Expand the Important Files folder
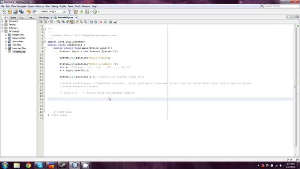 (6, 48)
